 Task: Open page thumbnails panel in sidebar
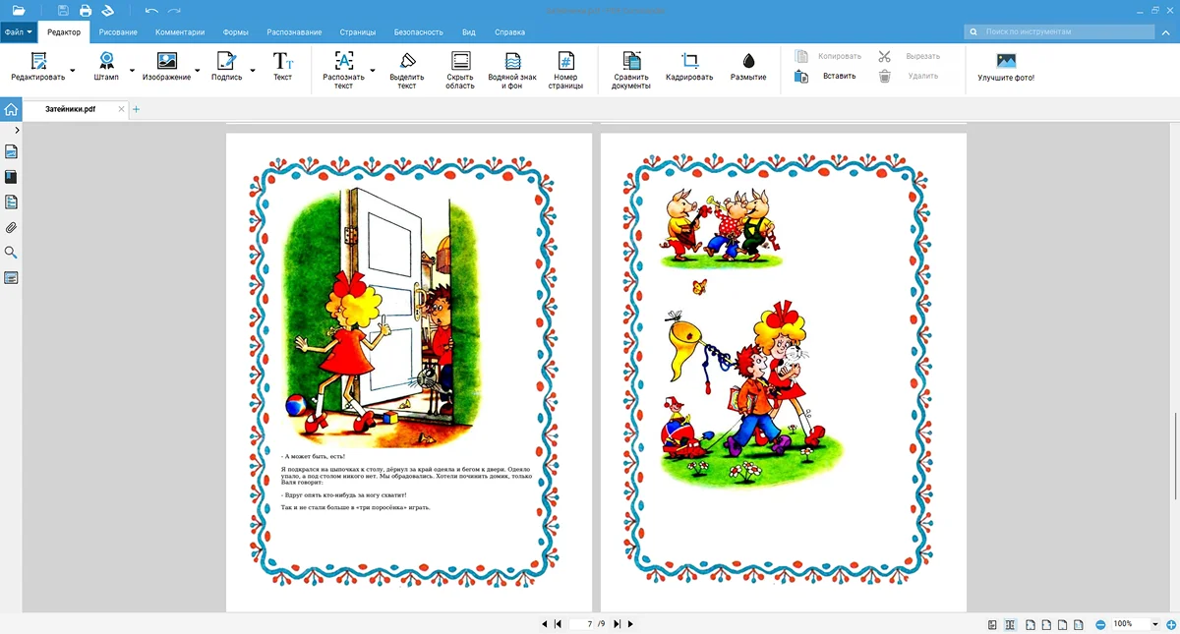[11, 152]
